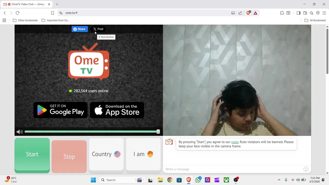329x185 pixels.
Task: Open Google Chrome from taskbar
Action: coord(170,180)
